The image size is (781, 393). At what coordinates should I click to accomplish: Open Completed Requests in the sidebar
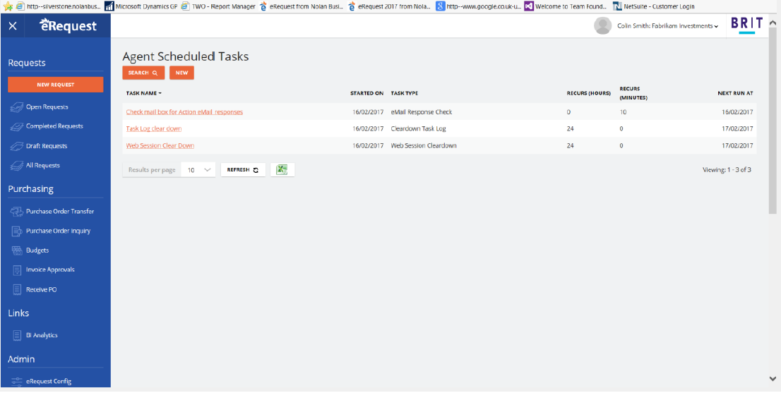point(54,126)
